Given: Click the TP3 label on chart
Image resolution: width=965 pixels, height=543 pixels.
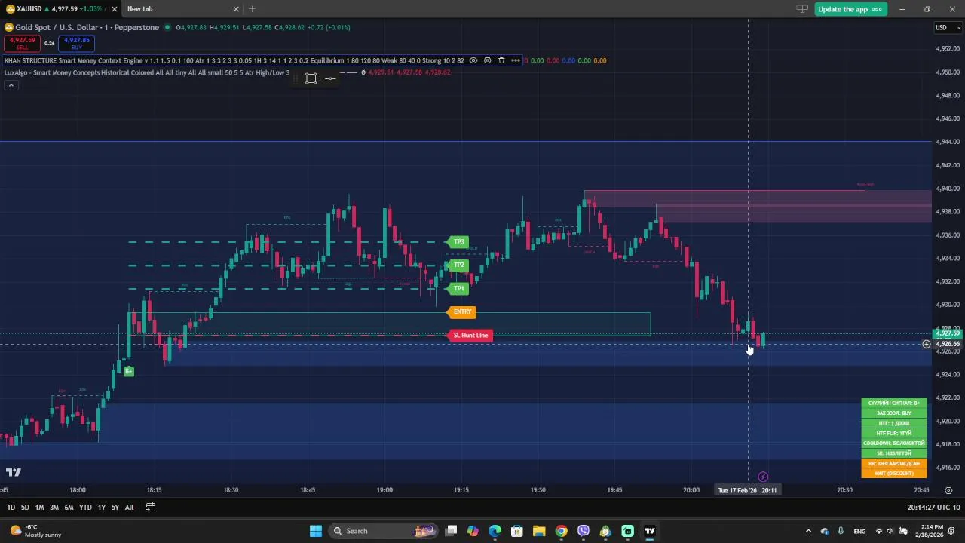Looking at the screenshot, I should click(x=458, y=242).
